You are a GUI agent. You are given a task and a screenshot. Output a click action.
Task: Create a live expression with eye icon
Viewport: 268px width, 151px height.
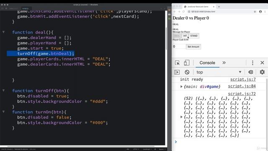tap(251, 72)
